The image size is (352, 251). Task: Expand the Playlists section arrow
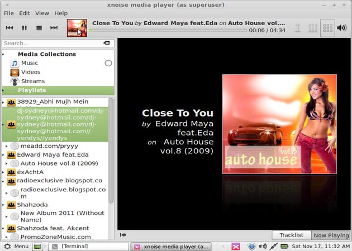3,90
